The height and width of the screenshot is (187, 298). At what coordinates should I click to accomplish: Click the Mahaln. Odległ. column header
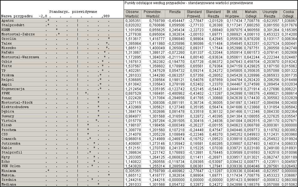pos(251,14)
